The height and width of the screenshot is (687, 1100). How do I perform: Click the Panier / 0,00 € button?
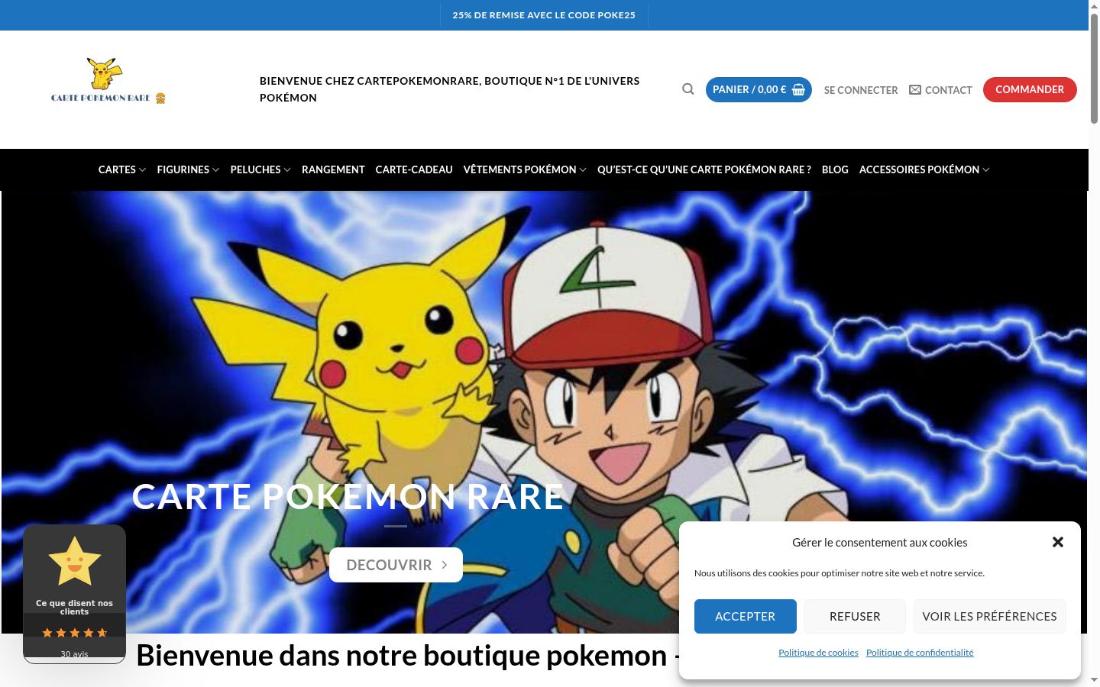(759, 89)
